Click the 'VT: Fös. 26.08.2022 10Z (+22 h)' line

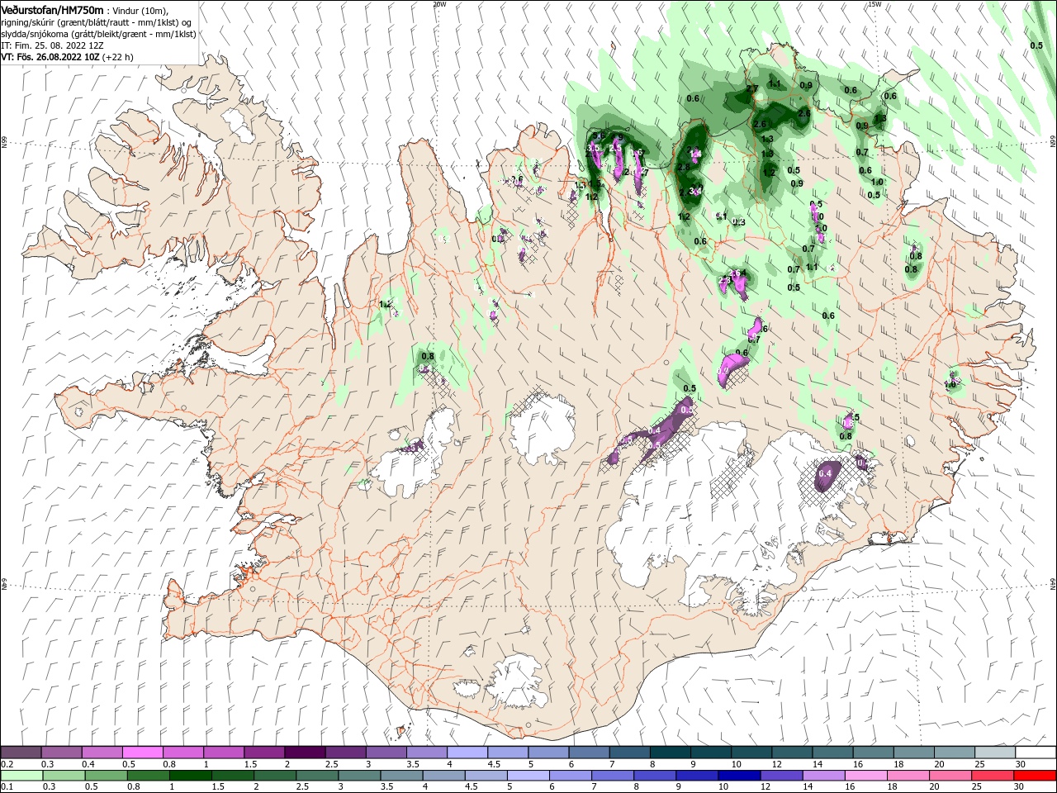pyautogui.click(x=68, y=57)
